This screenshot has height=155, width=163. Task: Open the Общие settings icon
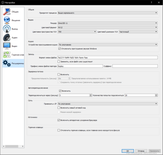(7, 12)
